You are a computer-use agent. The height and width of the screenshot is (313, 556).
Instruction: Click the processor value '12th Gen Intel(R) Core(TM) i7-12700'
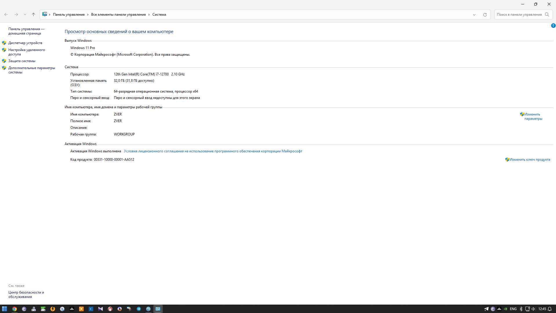[141, 74]
